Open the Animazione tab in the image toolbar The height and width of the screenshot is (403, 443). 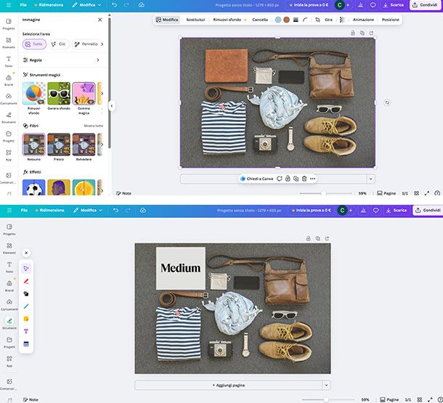click(363, 20)
